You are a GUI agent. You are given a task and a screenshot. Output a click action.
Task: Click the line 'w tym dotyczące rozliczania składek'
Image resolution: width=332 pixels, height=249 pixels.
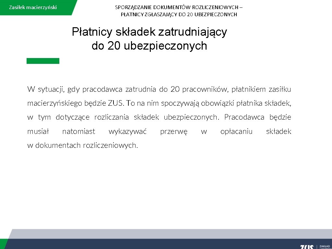coord(159,117)
